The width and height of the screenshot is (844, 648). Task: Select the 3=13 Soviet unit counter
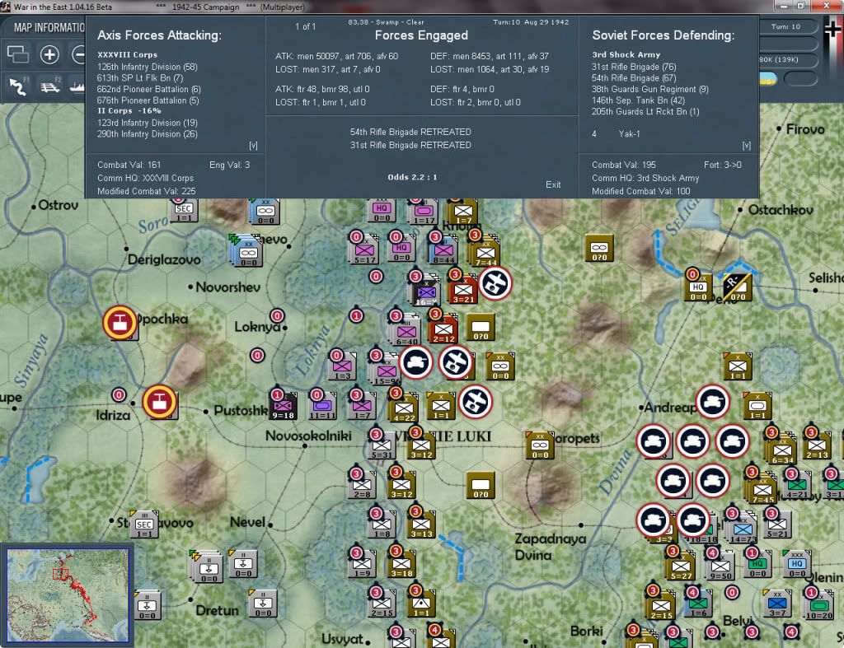point(421,524)
